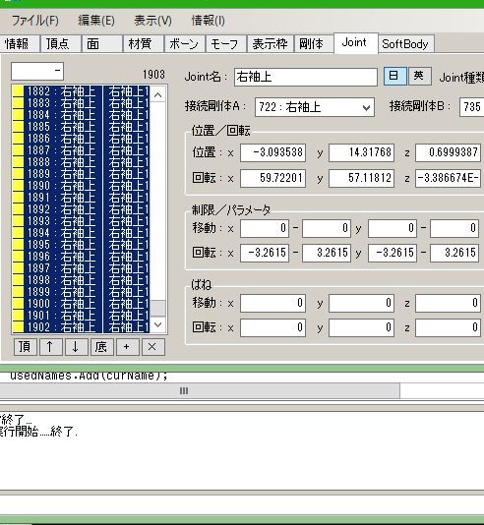
Task: Click the ばね 回転 x field
Action: click(x=272, y=327)
